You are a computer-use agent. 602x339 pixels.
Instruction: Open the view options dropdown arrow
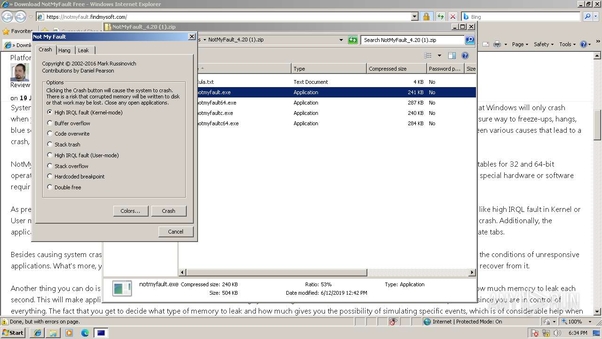[x=439, y=56]
